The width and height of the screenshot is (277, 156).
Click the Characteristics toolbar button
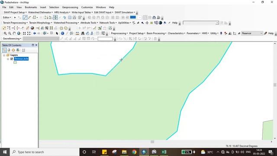pos(177,33)
